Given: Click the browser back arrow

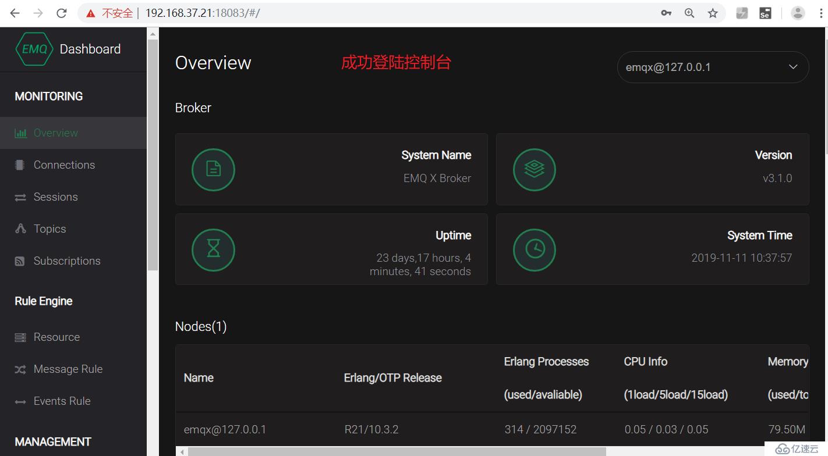Looking at the screenshot, I should 15,13.
